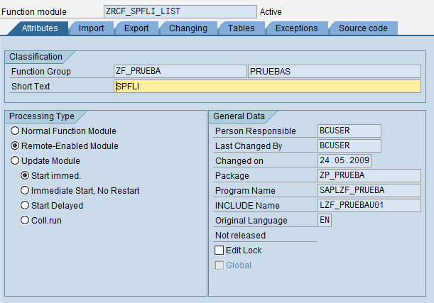434x303 pixels.
Task: Click the Short Text input field
Action: pyautogui.click(x=267, y=87)
